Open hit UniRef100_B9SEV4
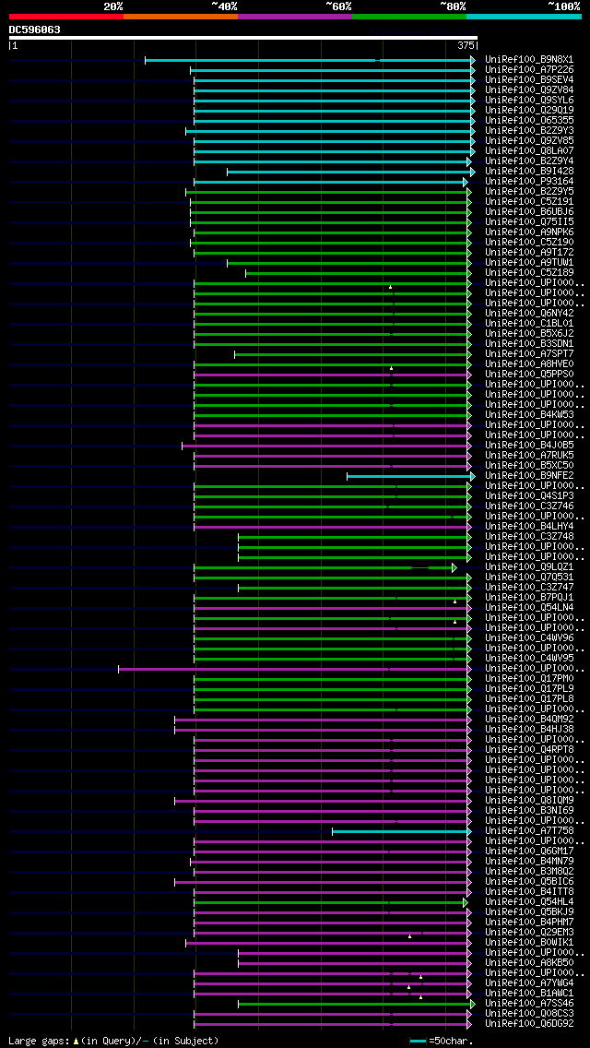The width and height of the screenshot is (590, 1048). (529, 79)
